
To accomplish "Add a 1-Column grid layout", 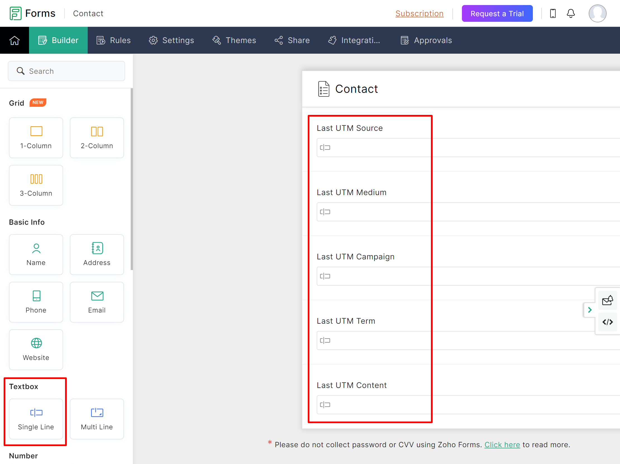I will 36,138.
